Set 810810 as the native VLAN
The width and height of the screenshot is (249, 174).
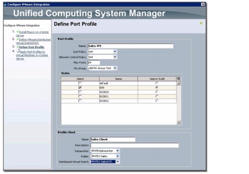tap(157, 92)
